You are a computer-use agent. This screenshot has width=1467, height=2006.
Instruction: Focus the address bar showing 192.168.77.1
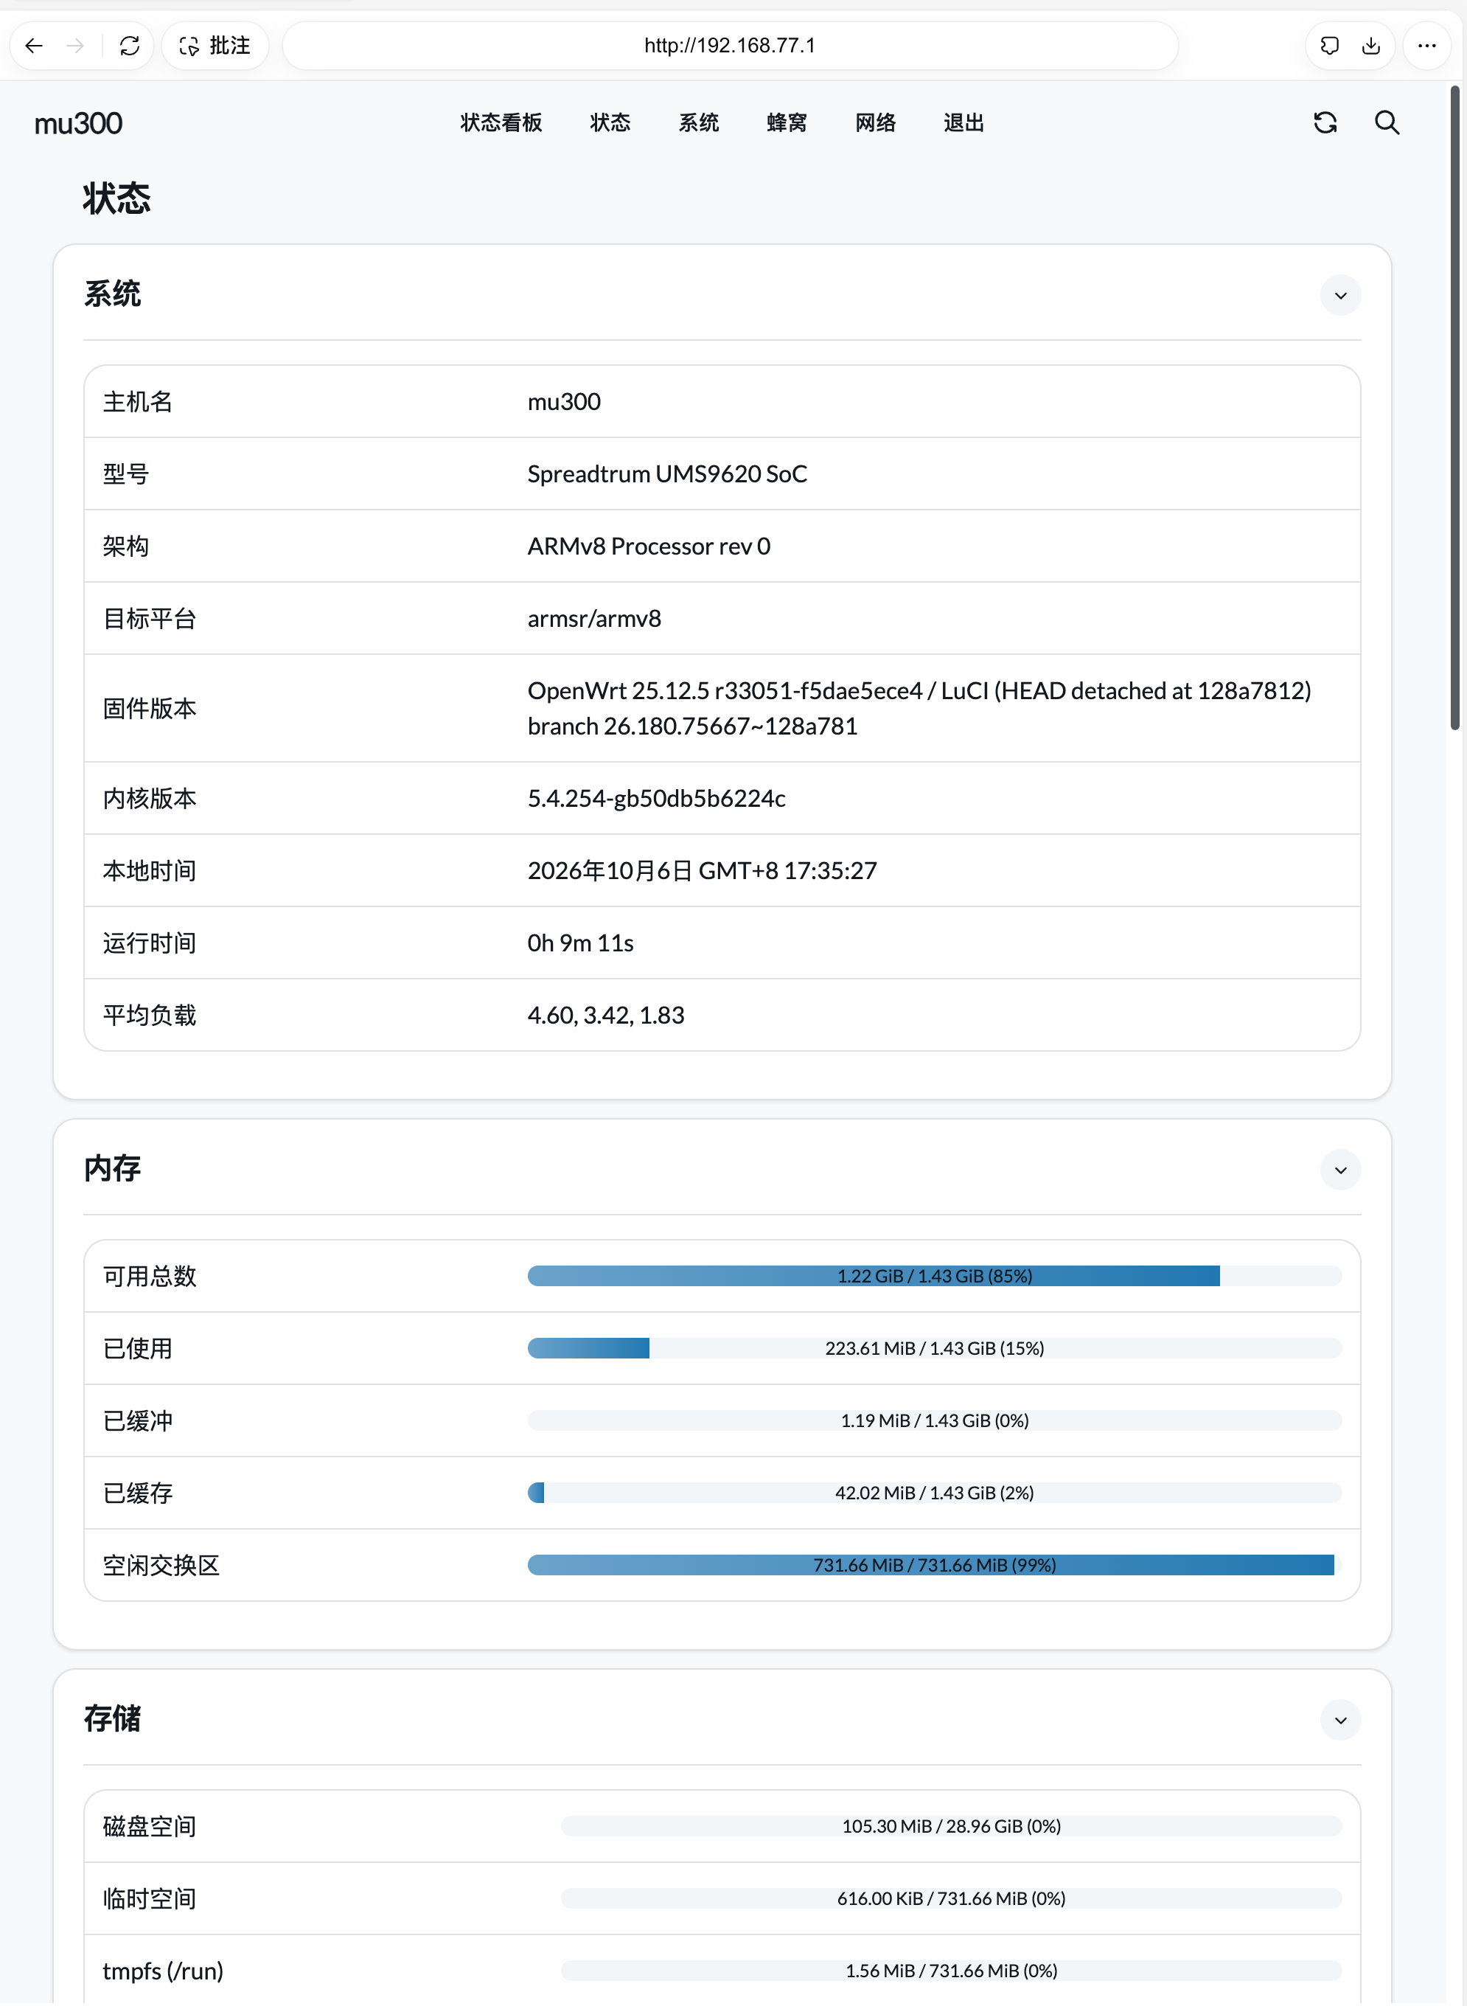click(730, 45)
